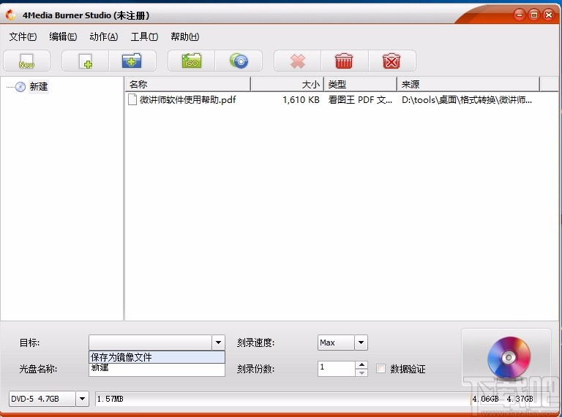Click the ISO image toolbar icon
Screen dimensions: 562x417
[192, 61]
